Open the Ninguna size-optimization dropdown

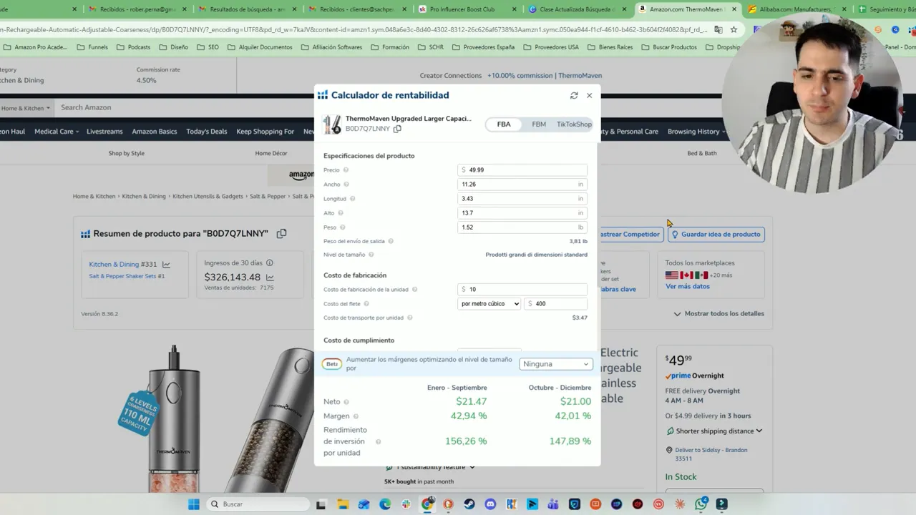[556, 364]
